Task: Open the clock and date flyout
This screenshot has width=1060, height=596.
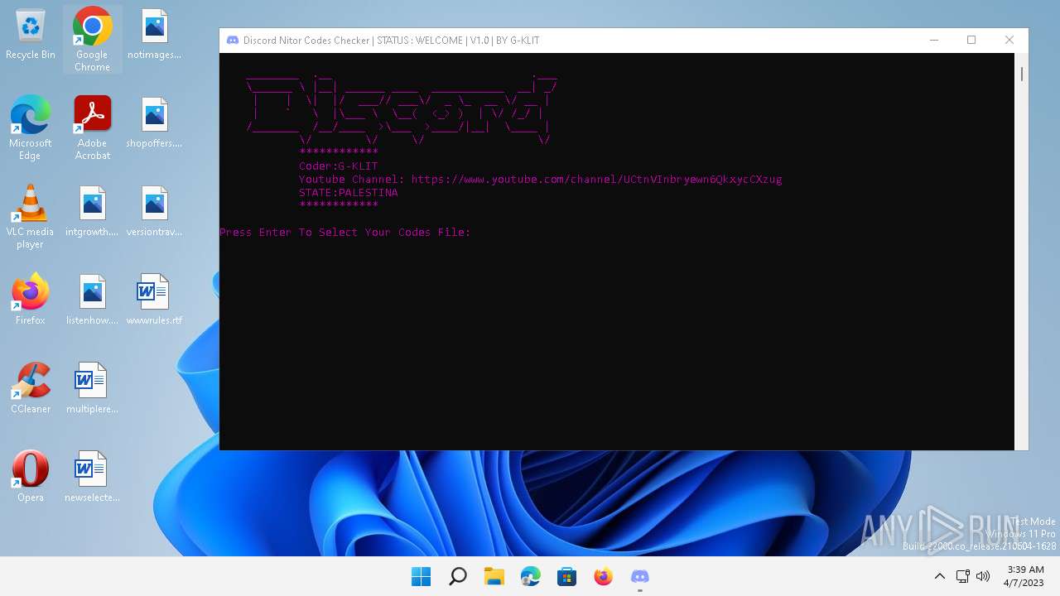Action: [x=1025, y=576]
